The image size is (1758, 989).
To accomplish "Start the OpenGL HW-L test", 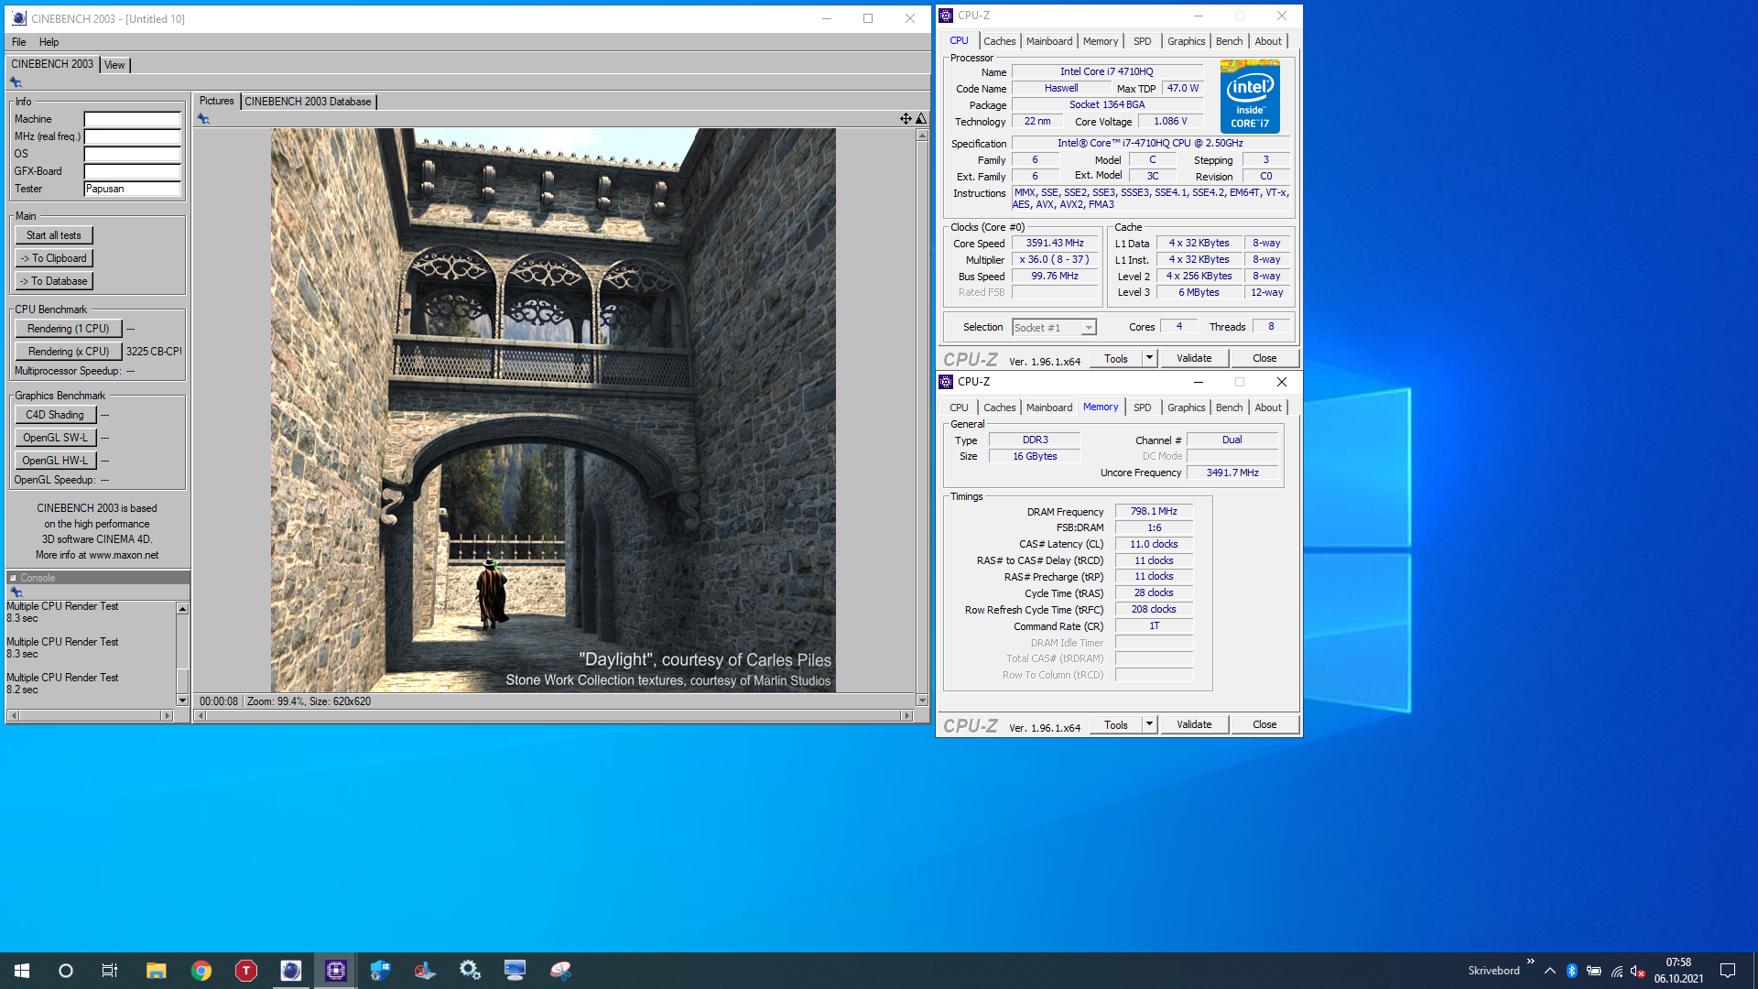I will tap(55, 461).
